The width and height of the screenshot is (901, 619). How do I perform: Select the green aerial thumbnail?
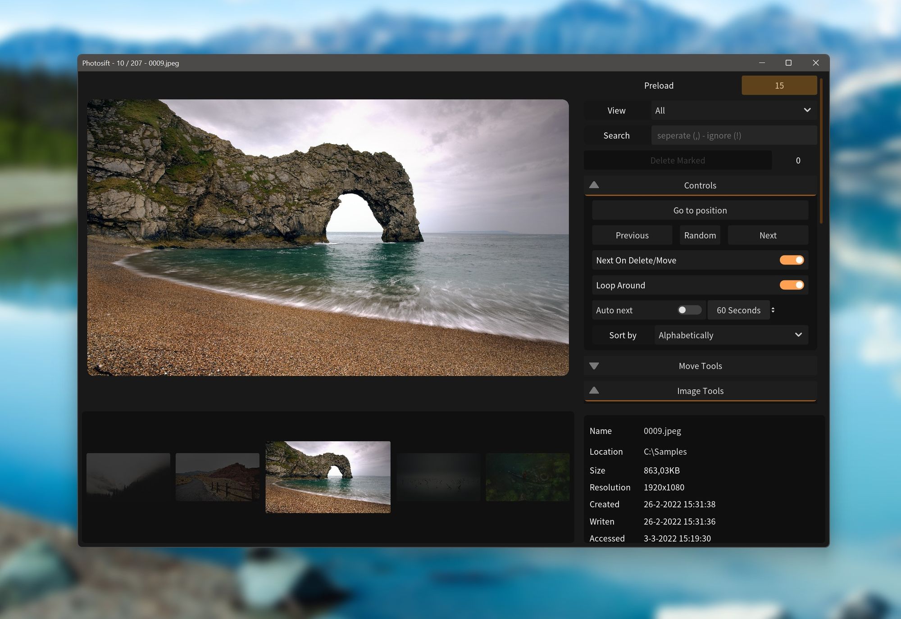[x=528, y=477]
